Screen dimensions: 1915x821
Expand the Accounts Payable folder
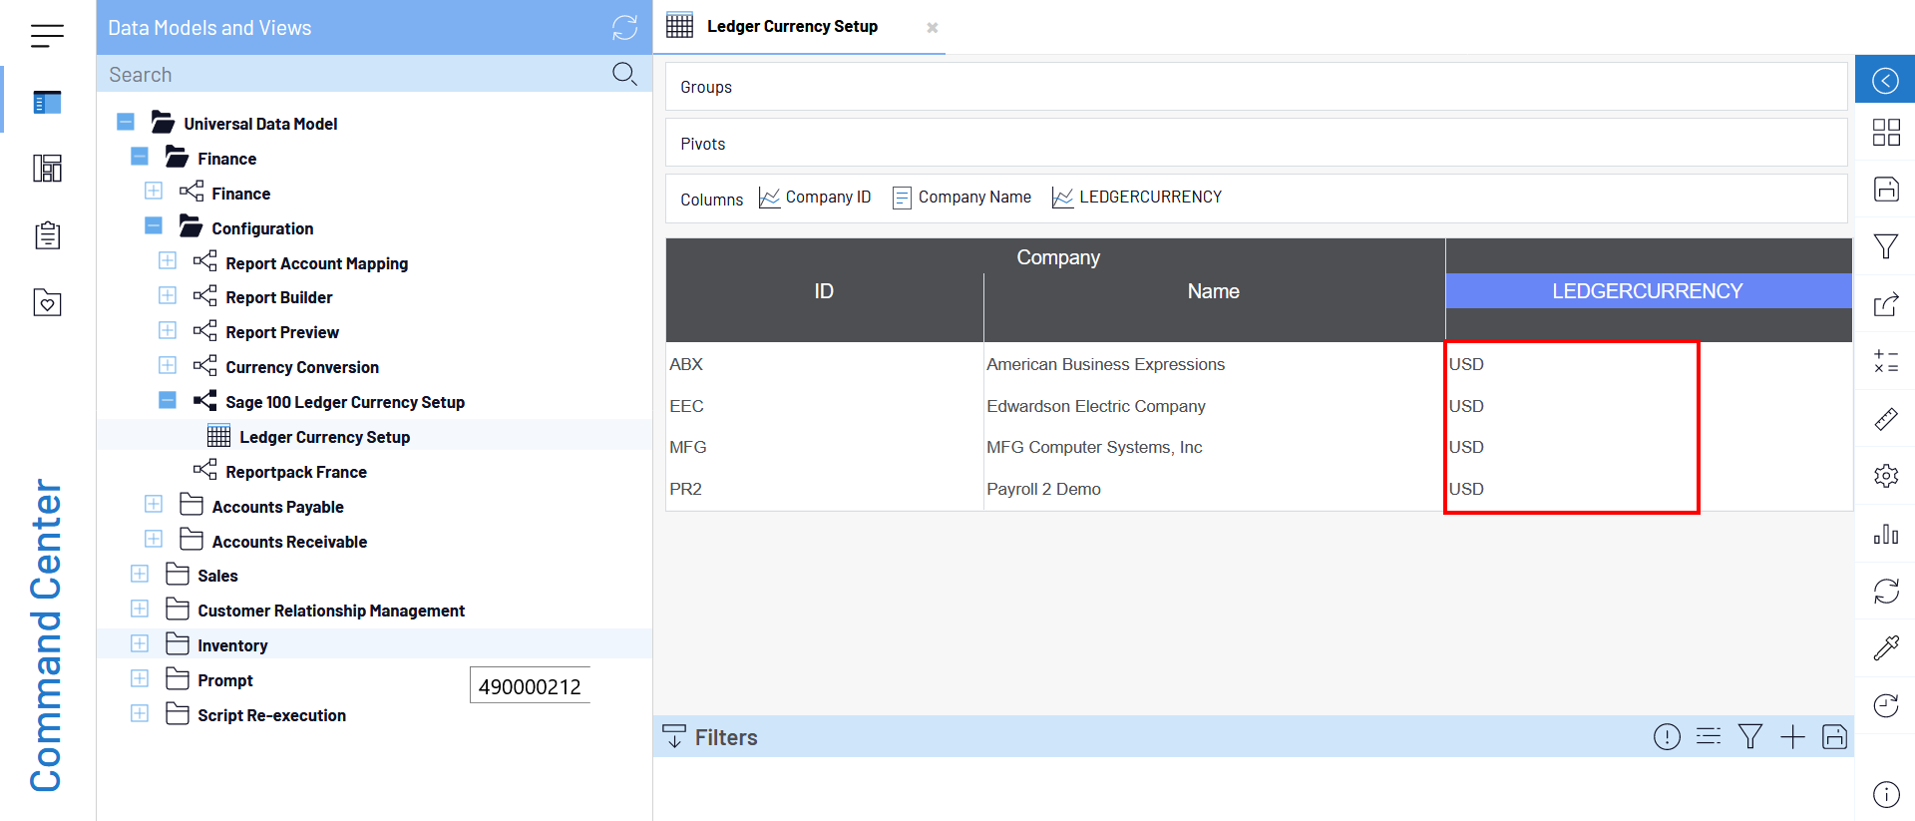pyautogui.click(x=154, y=505)
